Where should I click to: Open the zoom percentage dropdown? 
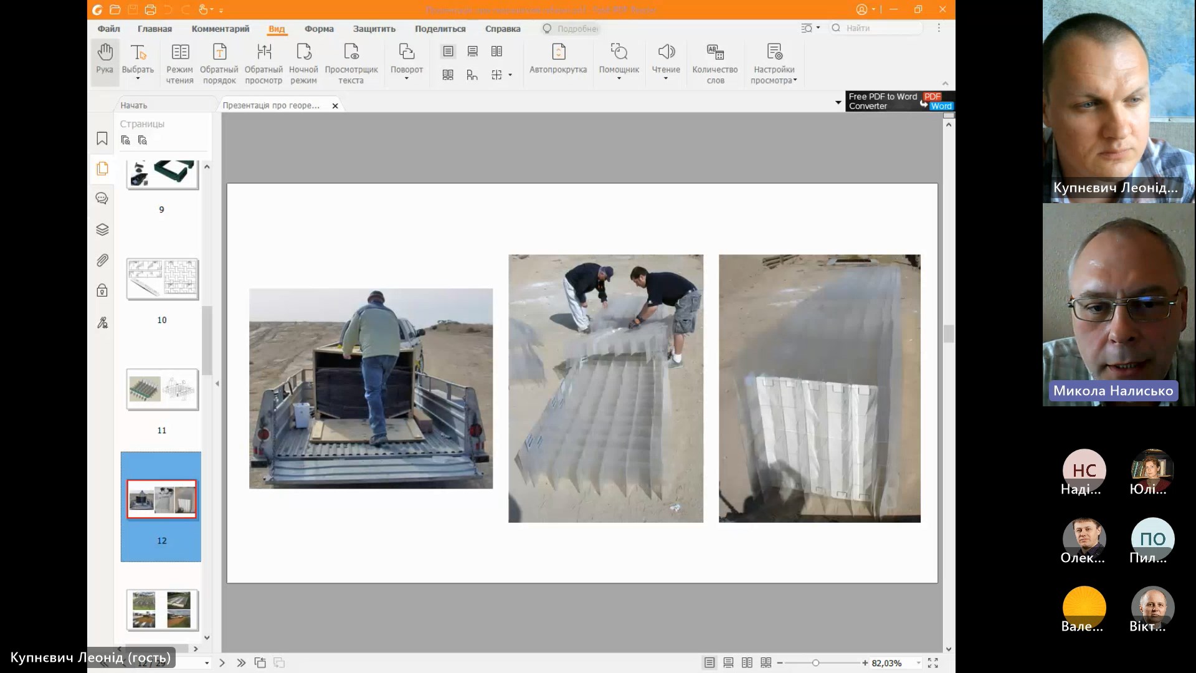pyautogui.click(x=918, y=663)
